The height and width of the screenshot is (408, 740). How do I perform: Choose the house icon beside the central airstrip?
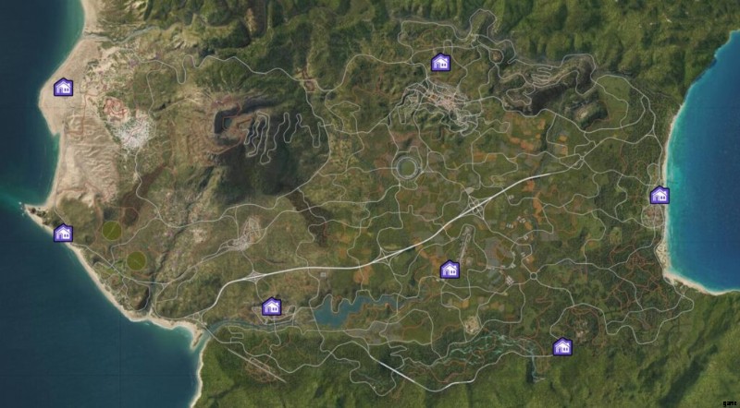(450, 270)
